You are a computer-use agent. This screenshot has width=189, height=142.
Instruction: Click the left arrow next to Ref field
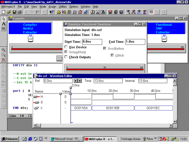[x=76, y=81]
